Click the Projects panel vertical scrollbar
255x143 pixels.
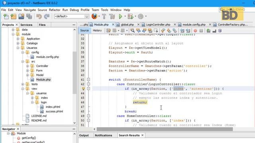pyautogui.click(x=75, y=73)
